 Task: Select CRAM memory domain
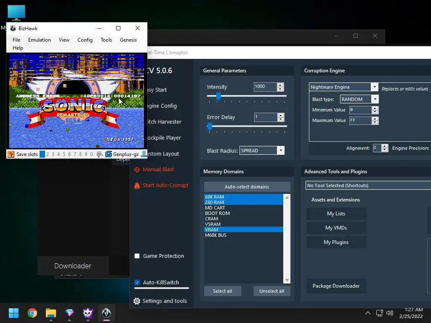click(x=244, y=219)
